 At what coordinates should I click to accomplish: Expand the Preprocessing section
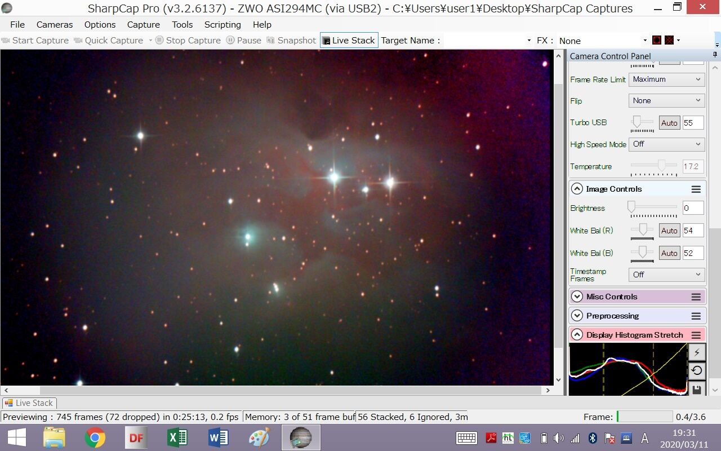[577, 316]
